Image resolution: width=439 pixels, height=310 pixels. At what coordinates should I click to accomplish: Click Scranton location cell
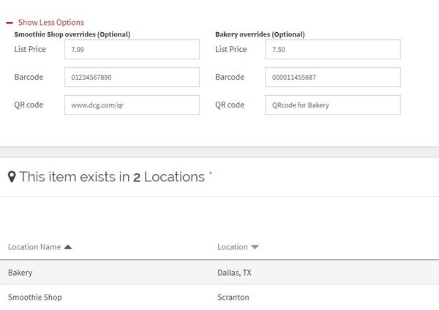(x=233, y=298)
